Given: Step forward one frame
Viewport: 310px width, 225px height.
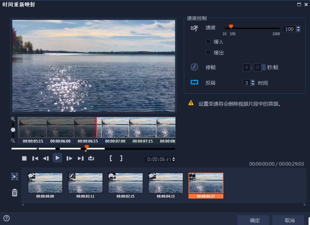Looking at the screenshot, I should (69, 158).
